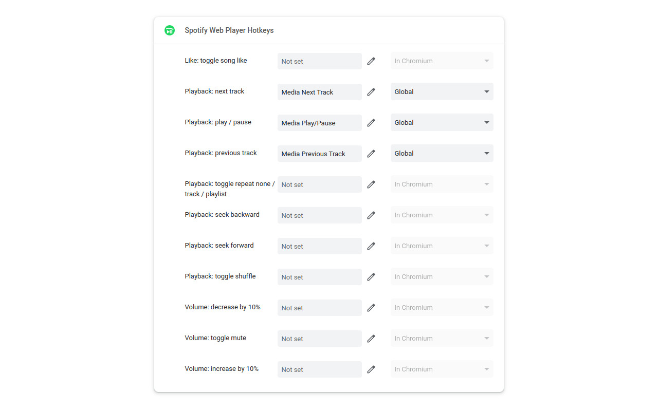Click the label Playback: play / pause
The height and width of the screenshot is (411, 658).
click(x=218, y=122)
